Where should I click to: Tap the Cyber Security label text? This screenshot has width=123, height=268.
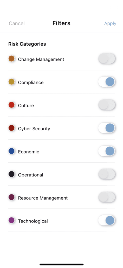34,129
